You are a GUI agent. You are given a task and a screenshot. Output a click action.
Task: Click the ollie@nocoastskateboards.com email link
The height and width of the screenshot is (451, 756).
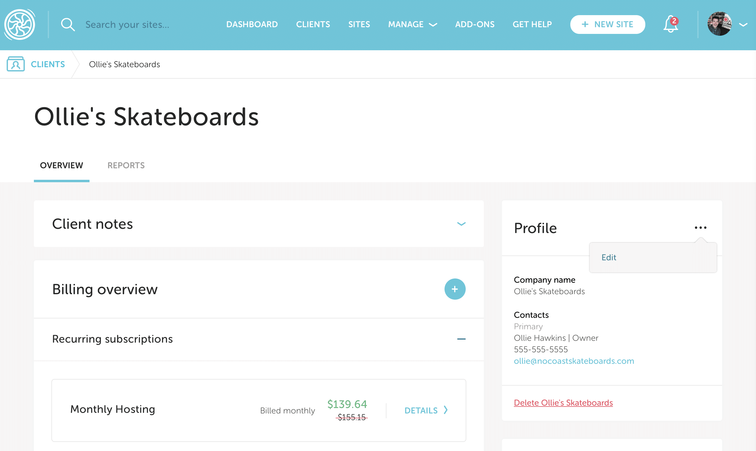click(x=574, y=361)
